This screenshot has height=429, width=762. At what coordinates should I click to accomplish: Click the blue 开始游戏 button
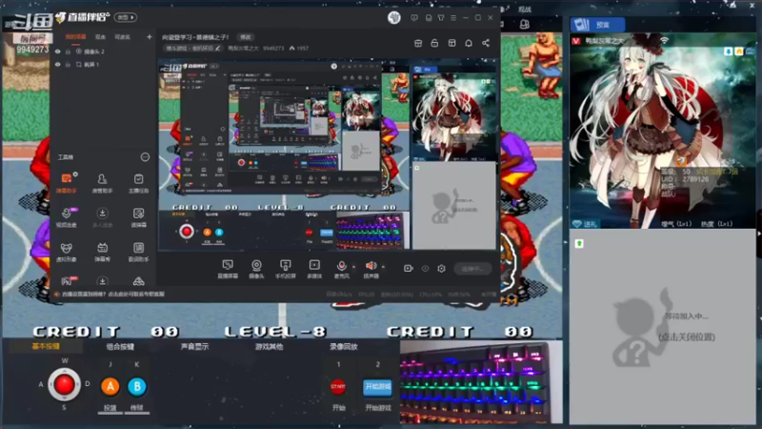tap(377, 387)
